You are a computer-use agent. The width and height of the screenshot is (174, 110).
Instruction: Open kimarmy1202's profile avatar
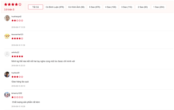[x=7, y=95]
